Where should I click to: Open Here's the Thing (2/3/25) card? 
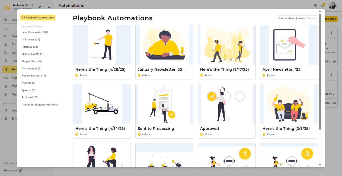tap(289, 111)
